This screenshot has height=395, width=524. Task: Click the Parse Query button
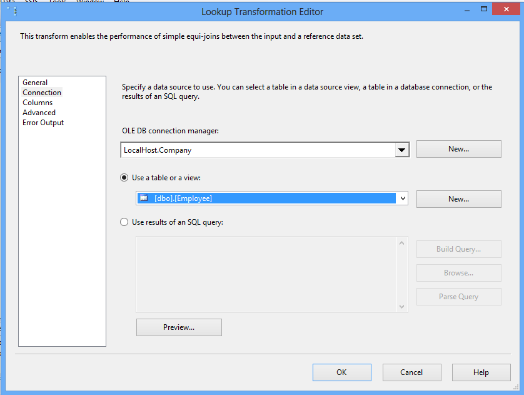click(x=458, y=297)
